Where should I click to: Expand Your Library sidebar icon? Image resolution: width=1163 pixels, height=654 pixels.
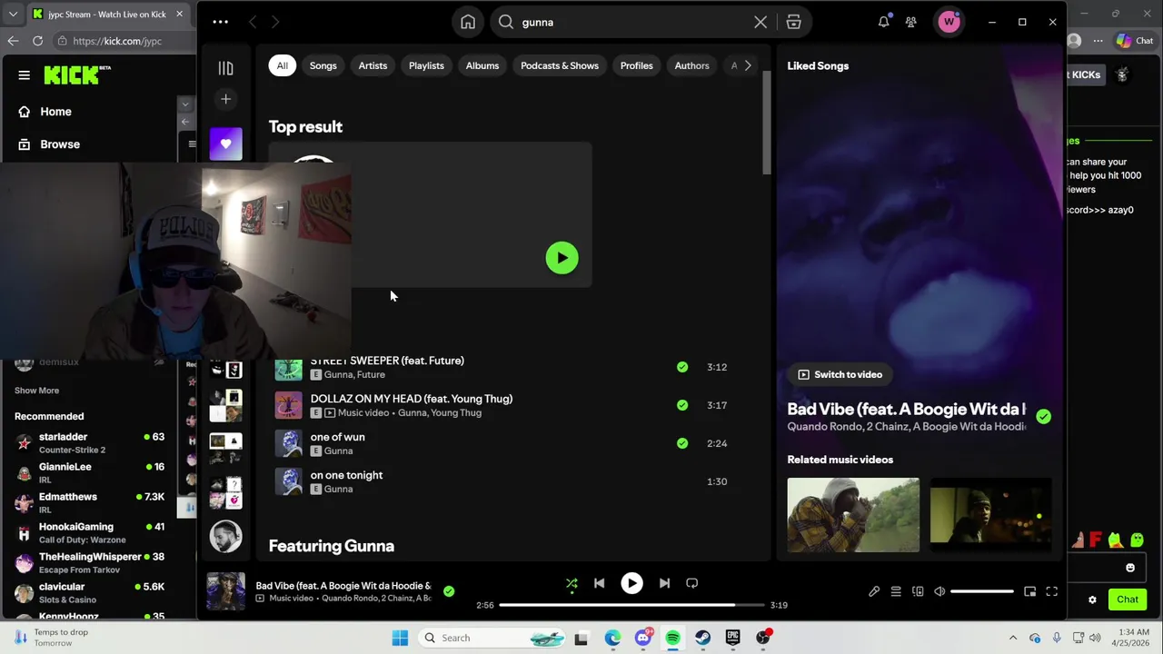[x=225, y=68]
